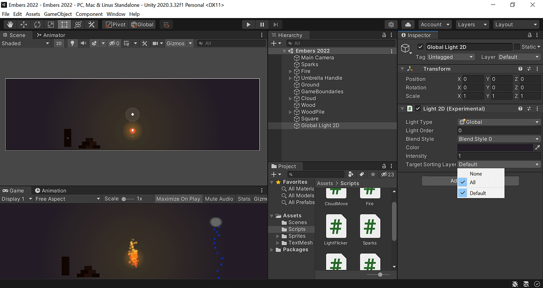Expand the Fire object in Hierarchy
The width and height of the screenshot is (543, 288).
pos(291,71)
